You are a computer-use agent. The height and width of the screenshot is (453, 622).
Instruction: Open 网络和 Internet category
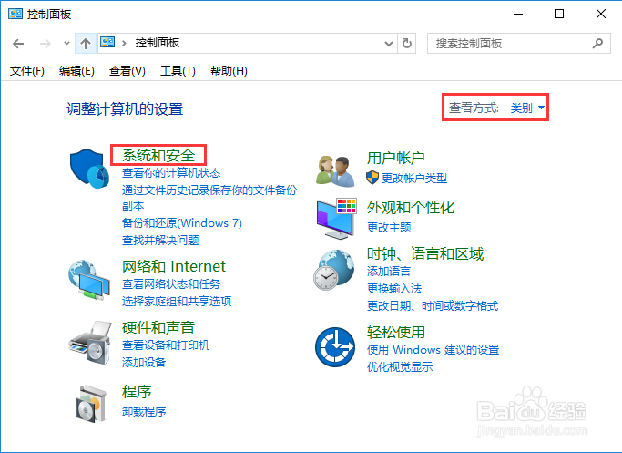174,266
